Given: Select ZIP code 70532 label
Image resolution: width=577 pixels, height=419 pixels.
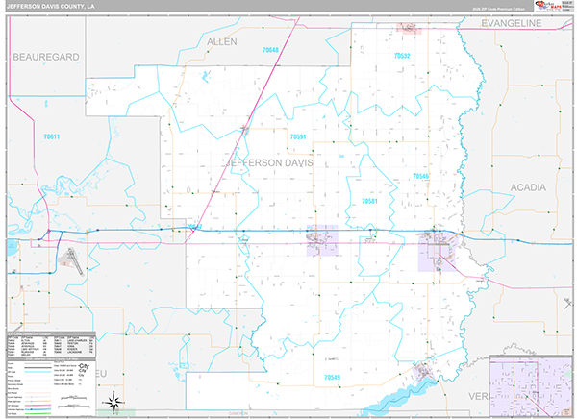Looking at the screenshot, I should pyautogui.click(x=402, y=57).
